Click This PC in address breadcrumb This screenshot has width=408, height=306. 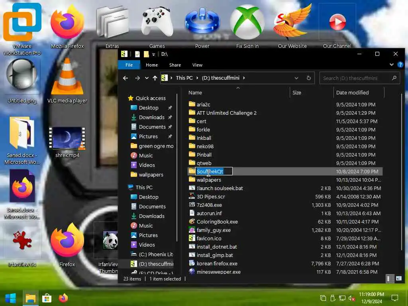(184, 78)
